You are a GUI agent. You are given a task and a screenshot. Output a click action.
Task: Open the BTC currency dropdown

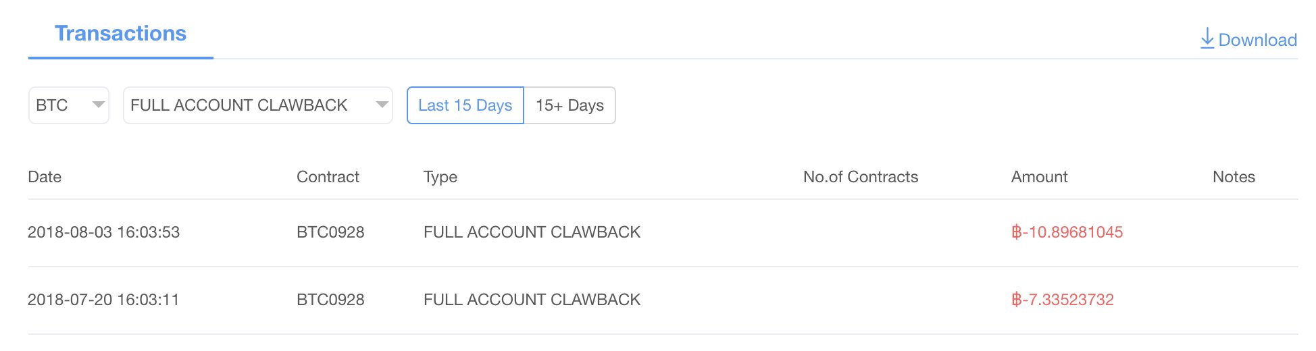click(69, 105)
